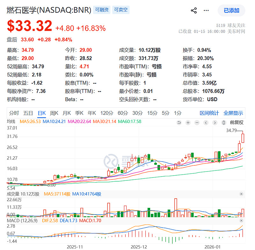Click the 市净率 4.55 value

coord(207,66)
